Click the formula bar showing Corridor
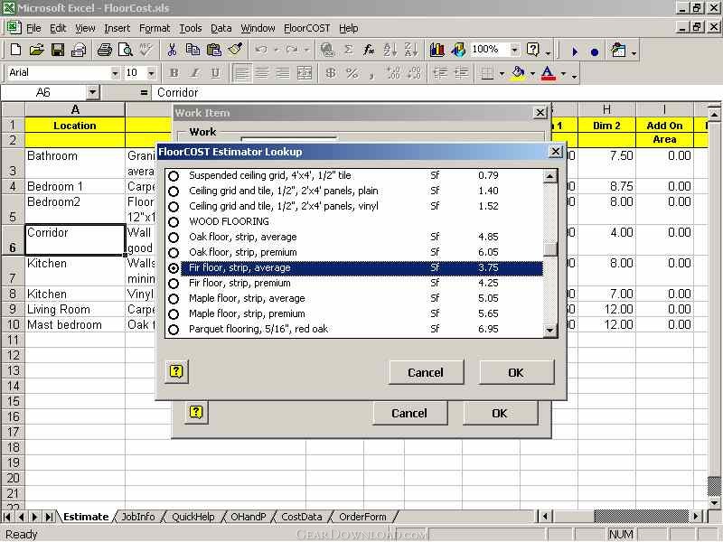This screenshot has height=542, width=723. tap(436, 93)
